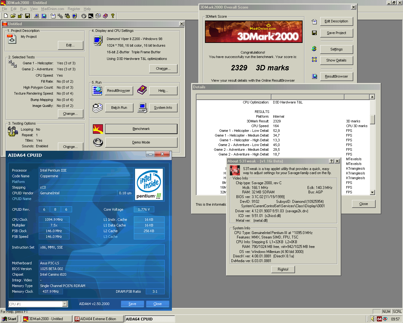Image resolution: width=403 pixels, height=323 pixels.
Task: Click the globe Settings icon in score window
Action: pos(314,49)
